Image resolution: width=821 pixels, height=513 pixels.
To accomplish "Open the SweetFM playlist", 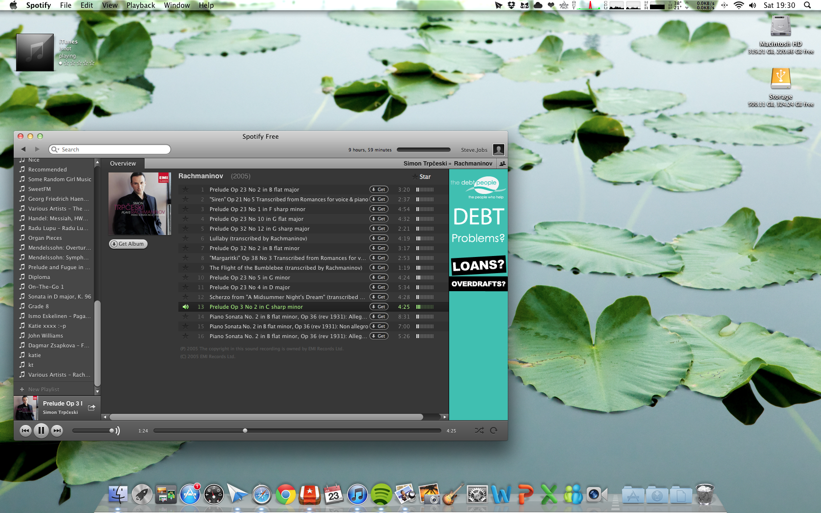I will pos(40,189).
